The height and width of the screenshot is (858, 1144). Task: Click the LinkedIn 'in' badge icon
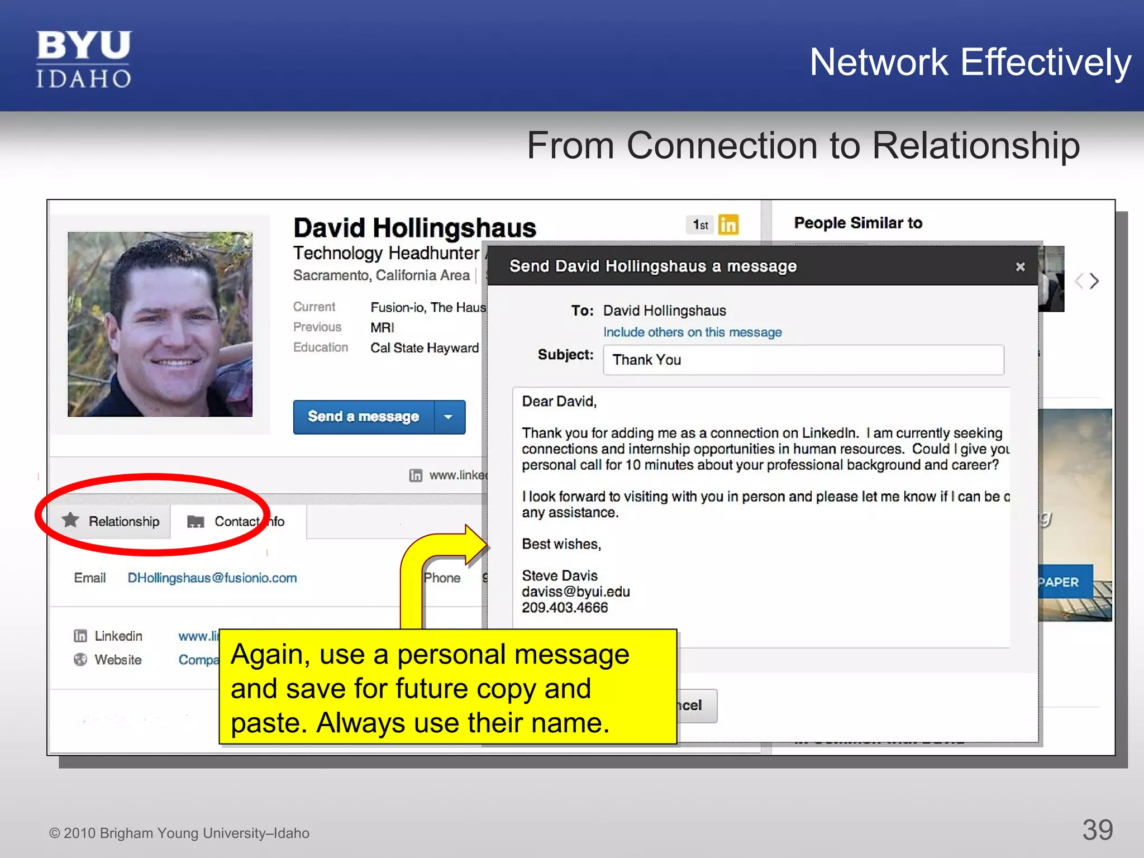pyautogui.click(x=728, y=225)
